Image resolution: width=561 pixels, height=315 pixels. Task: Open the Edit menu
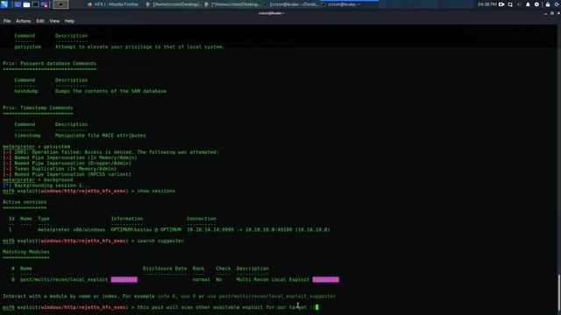40,21
